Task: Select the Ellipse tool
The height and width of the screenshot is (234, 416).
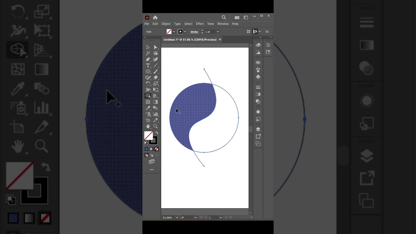Action: (x=148, y=71)
